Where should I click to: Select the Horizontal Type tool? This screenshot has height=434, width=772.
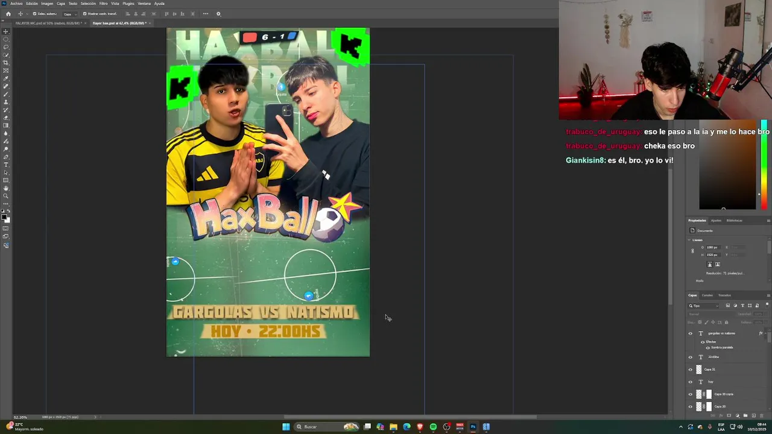pyautogui.click(x=5, y=164)
